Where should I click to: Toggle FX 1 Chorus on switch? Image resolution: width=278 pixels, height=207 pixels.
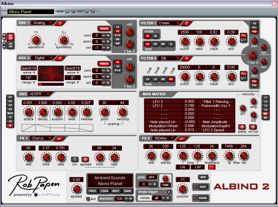[x=59, y=138]
